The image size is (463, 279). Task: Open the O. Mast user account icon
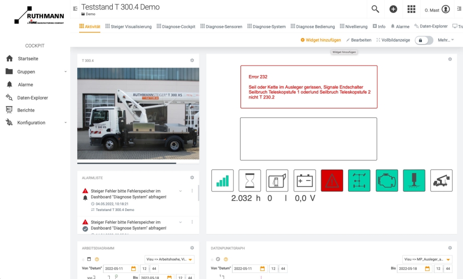(x=445, y=9)
